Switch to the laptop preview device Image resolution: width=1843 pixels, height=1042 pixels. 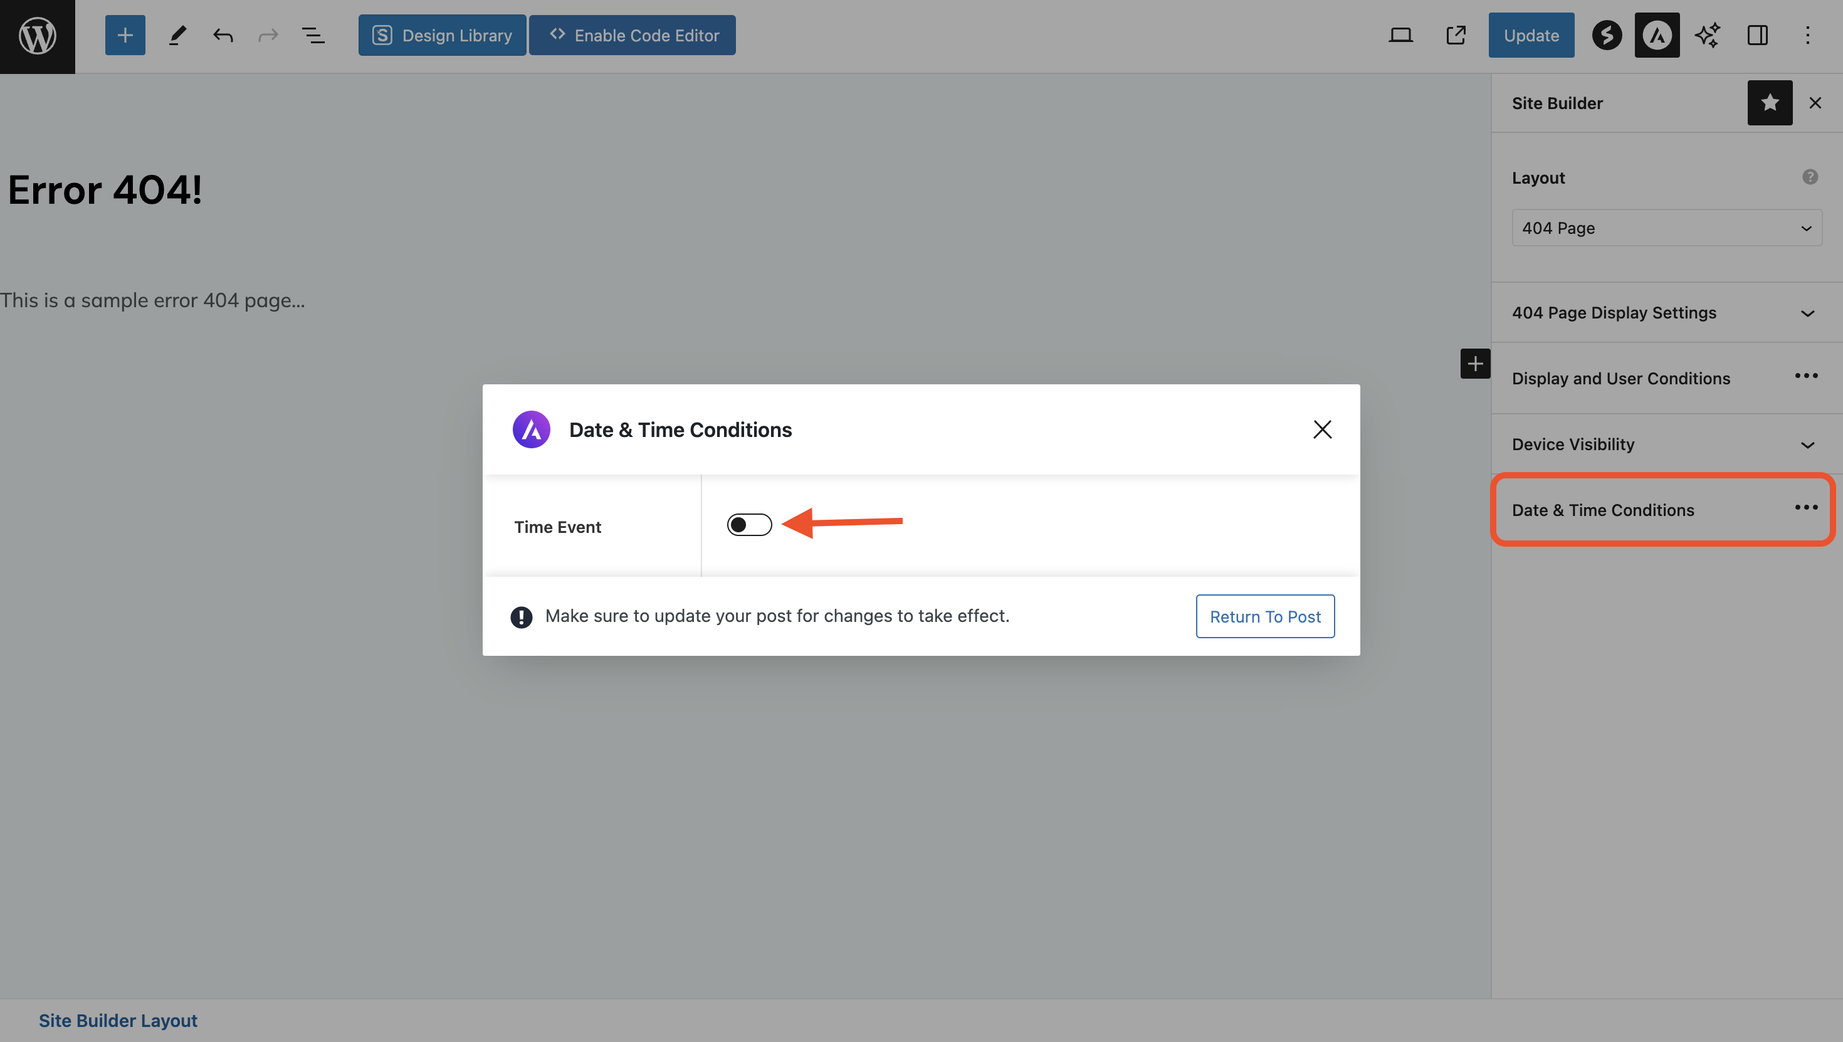(x=1401, y=35)
